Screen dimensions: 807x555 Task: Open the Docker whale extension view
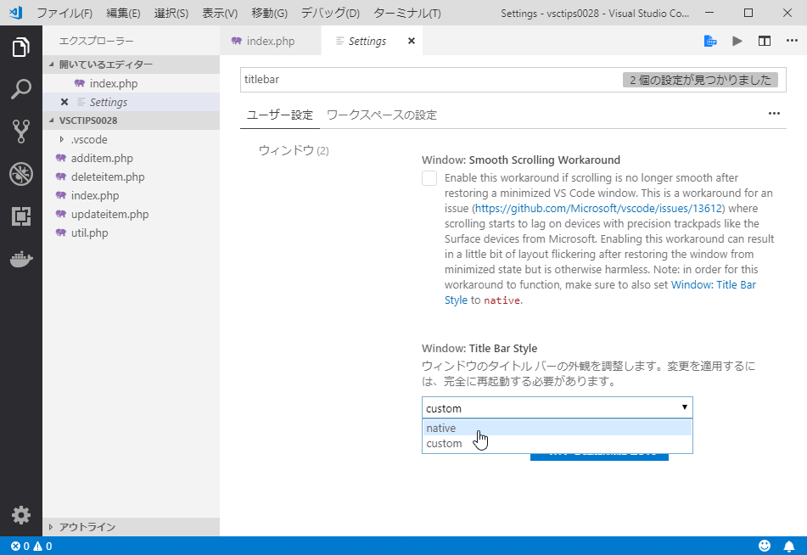(20, 261)
